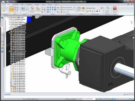135x101 pixels.
Task: Toggle the Reference Planes checkbox
Action: 11,21
